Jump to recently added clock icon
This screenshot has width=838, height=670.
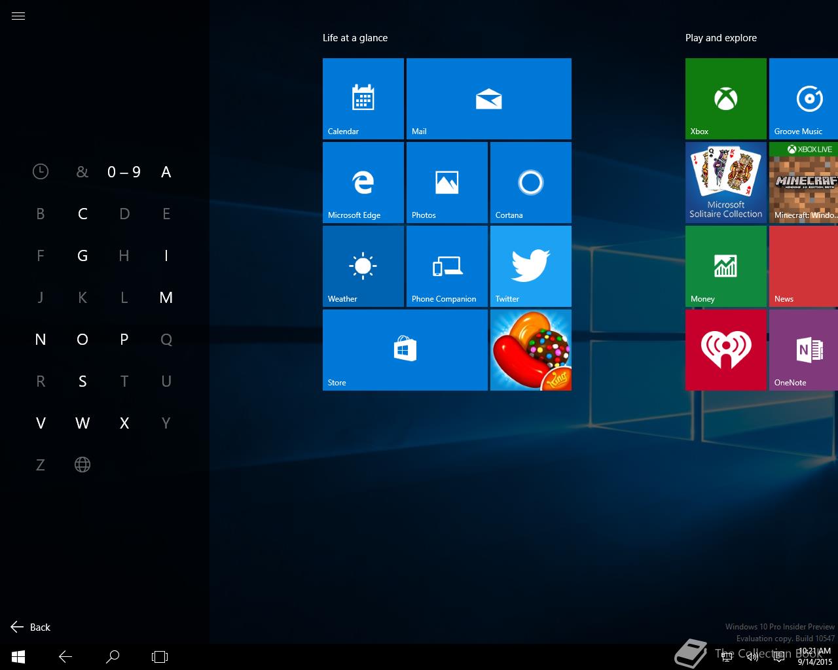[41, 172]
